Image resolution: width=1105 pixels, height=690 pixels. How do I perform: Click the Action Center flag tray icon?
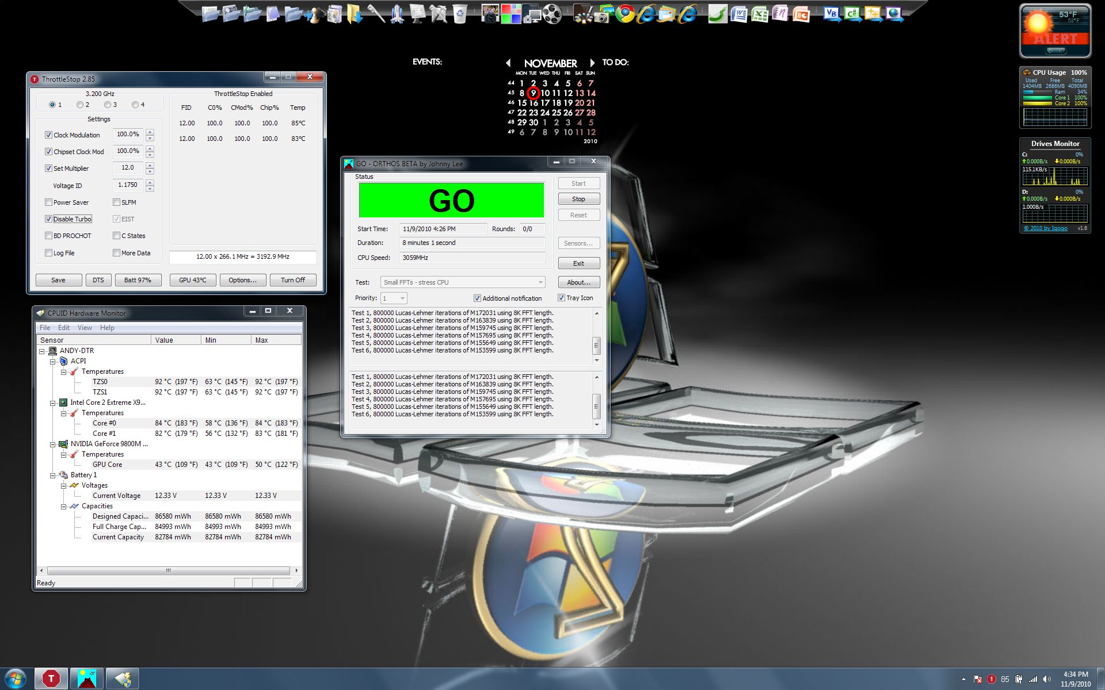(978, 679)
